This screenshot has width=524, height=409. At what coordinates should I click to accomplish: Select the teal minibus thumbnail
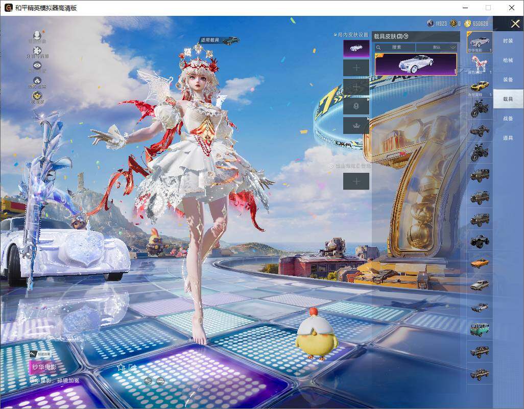pos(480,329)
